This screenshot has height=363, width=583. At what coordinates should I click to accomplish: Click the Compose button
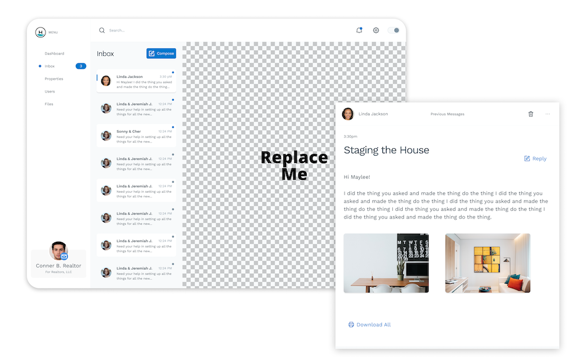(161, 54)
